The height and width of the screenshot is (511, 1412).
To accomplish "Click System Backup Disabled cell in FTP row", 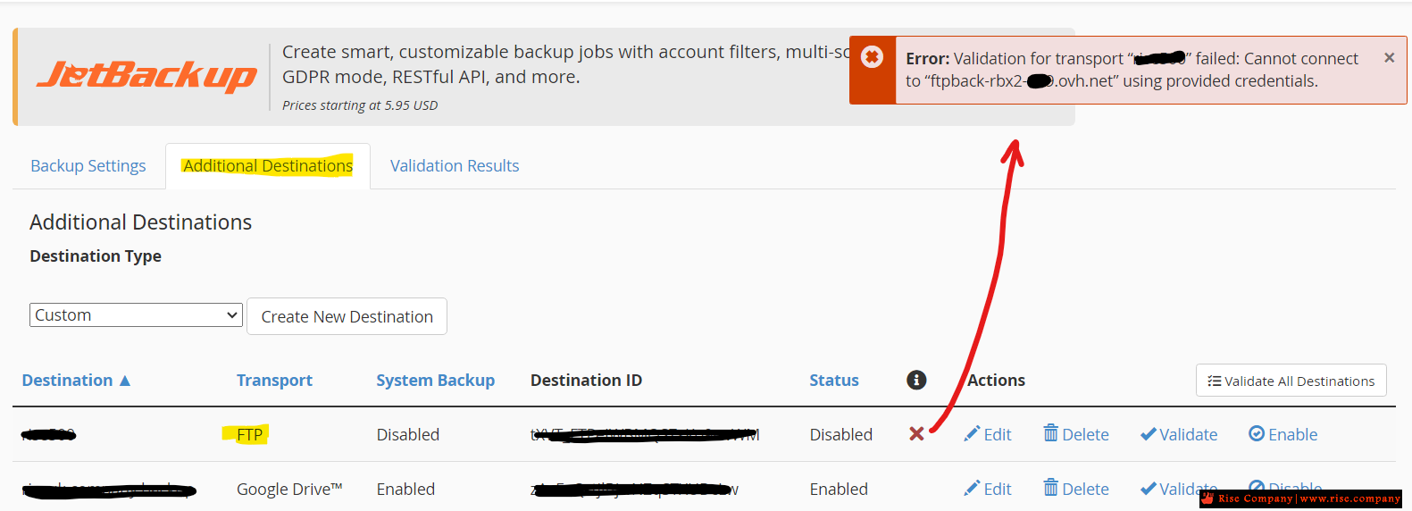I will tap(408, 434).
